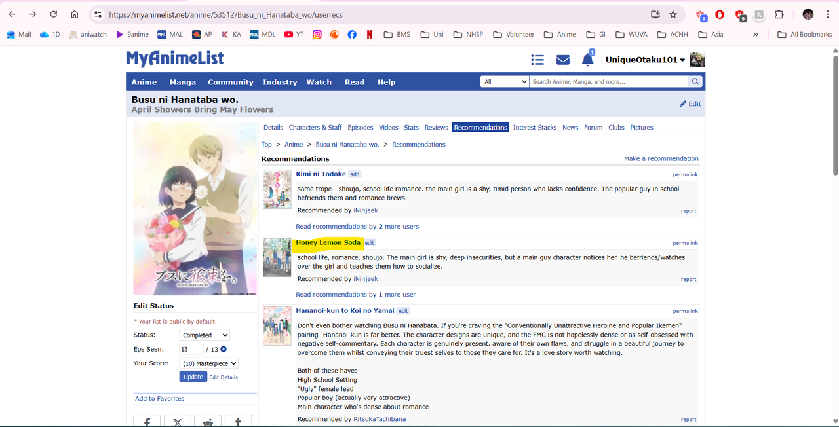Open the user profile avatar picture
839x427 pixels.
697,60
